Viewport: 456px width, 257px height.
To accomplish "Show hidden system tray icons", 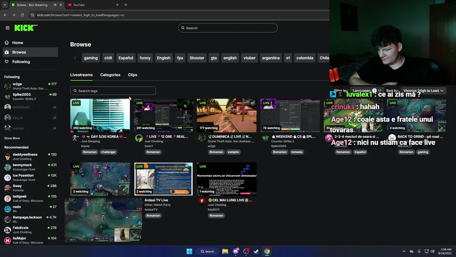I will click(404, 251).
